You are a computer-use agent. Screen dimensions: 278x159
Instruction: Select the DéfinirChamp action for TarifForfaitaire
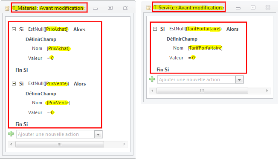pos(182,39)
